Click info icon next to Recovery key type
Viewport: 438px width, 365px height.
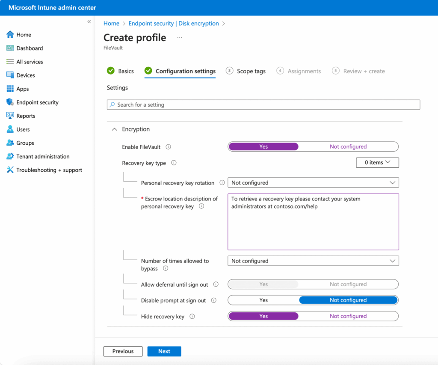(x=174, y=163)
